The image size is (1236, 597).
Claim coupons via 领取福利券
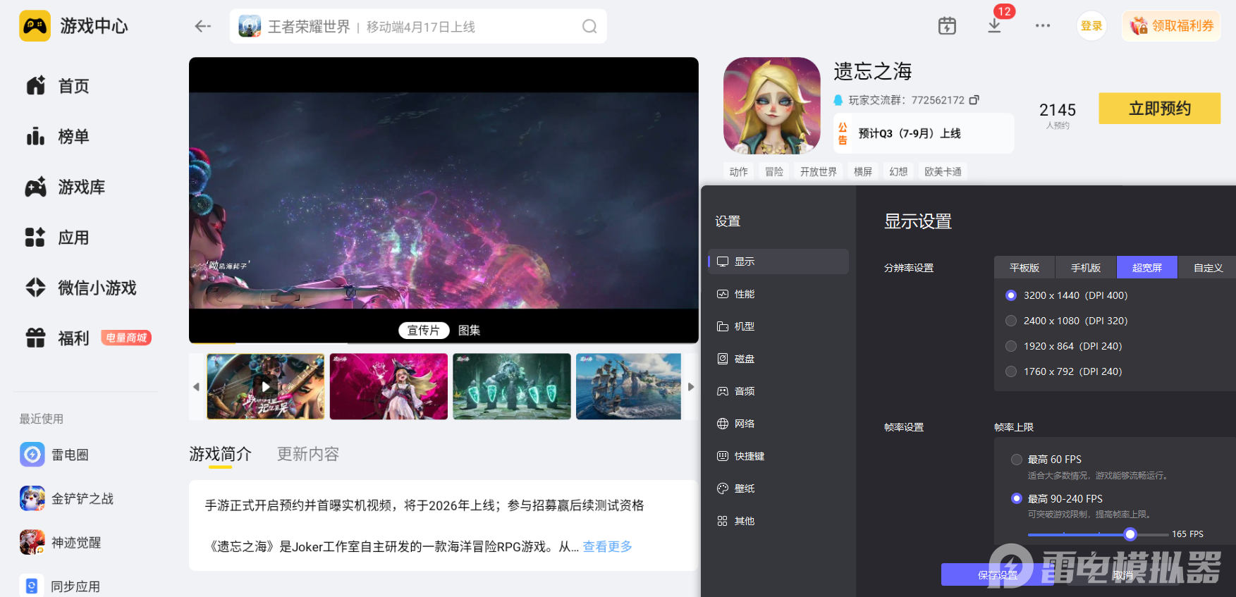(1172, 26)
